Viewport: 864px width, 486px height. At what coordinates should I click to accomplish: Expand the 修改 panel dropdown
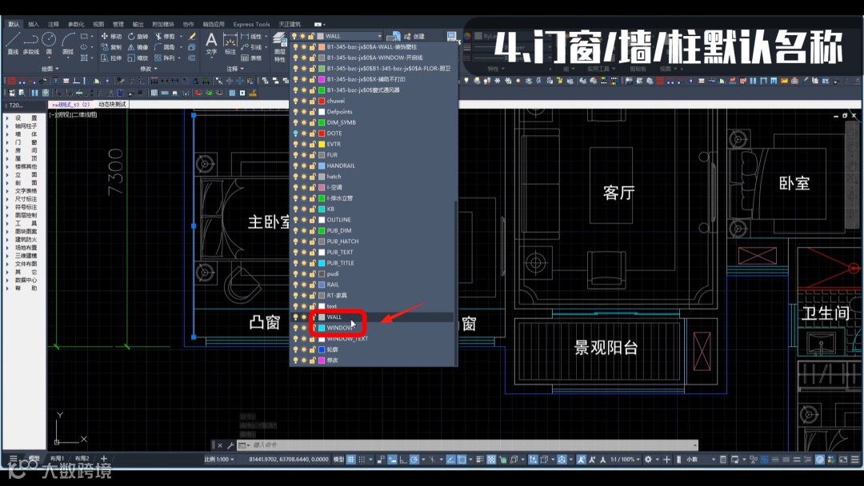coord(148,69)
